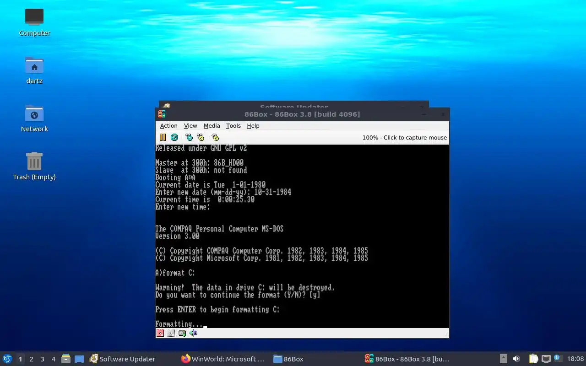
Task: Click the 'Formatting...' line in the emulator
Action: 179,324
